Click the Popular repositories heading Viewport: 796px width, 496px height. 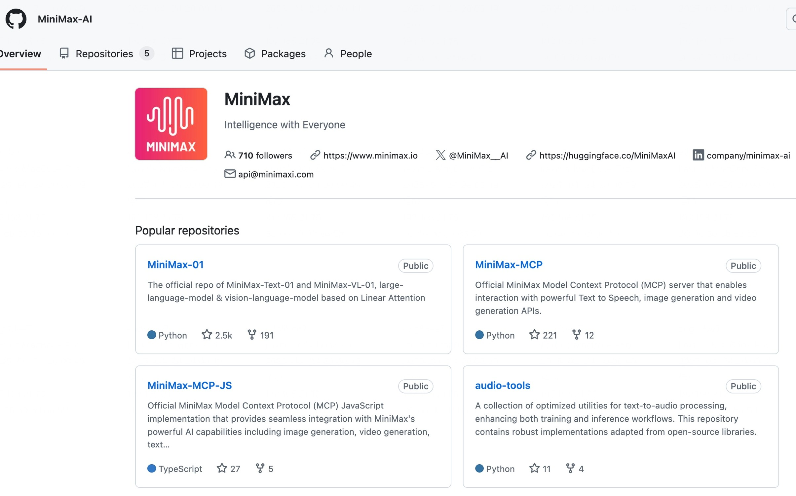click(x=187, y=230)
